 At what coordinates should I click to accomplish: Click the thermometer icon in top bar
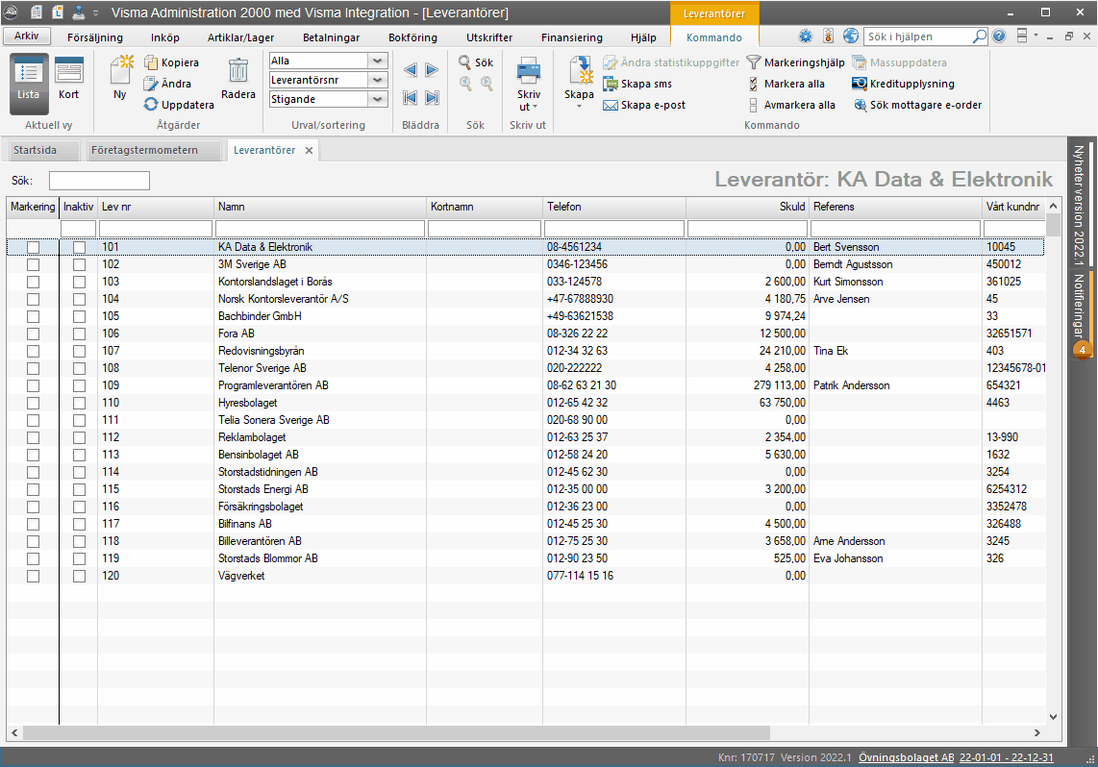click(x=829, y=37)
